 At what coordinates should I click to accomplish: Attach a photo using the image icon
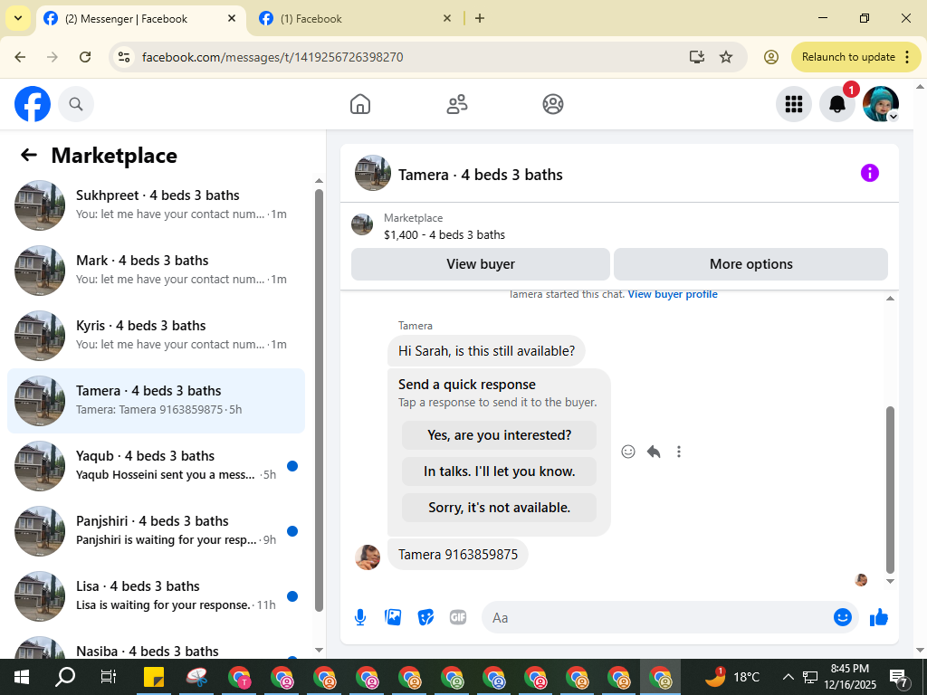[393, 617]
